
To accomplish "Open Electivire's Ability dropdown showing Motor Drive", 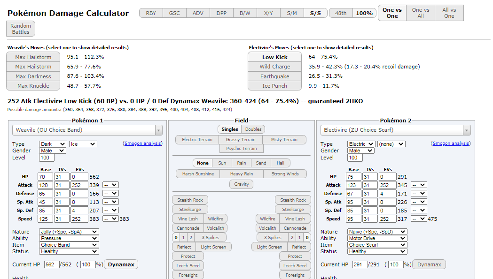I will [x=377, y=238].
